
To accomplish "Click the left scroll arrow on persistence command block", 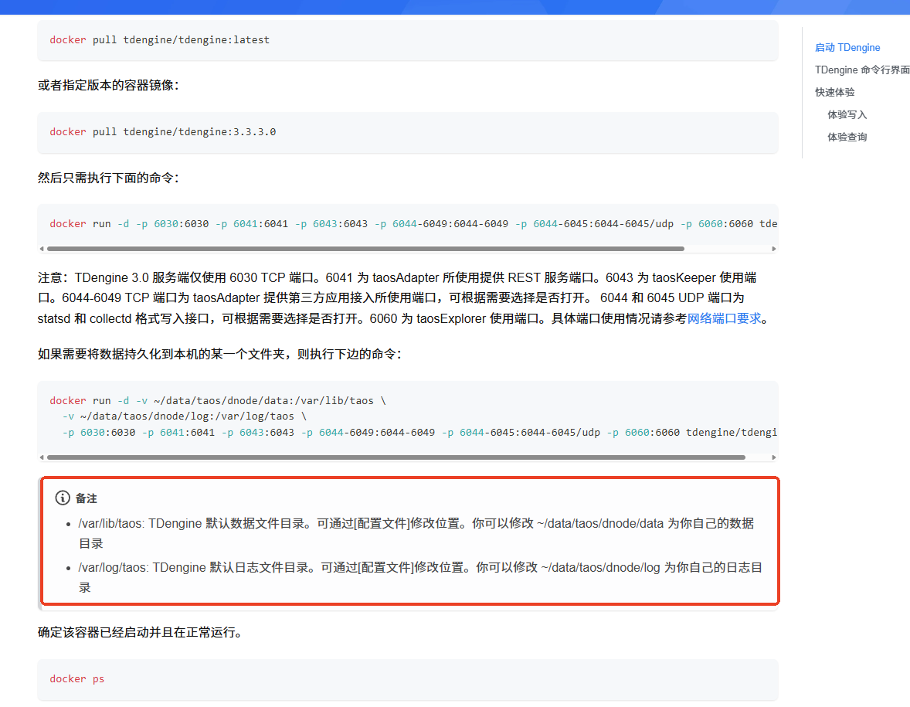I will click(x=43, y=457).
